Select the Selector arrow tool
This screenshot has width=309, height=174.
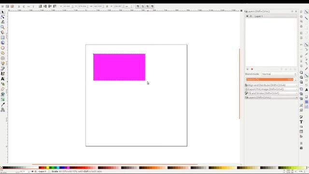tap(2, 12)
